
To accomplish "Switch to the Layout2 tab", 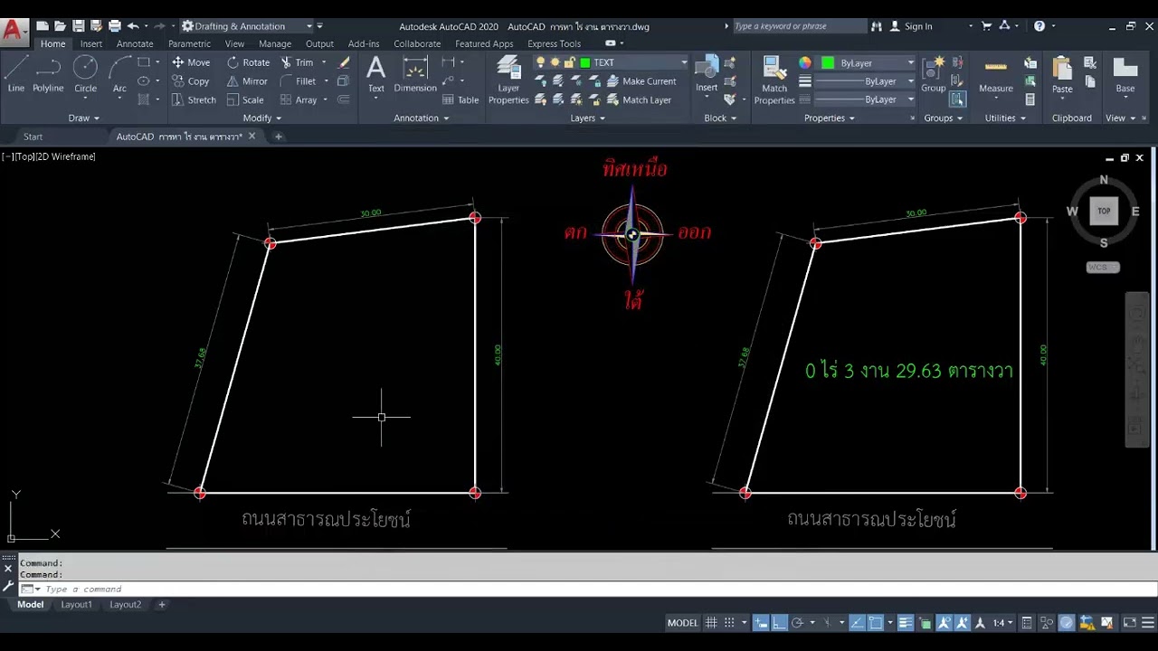I will (126, 604).
